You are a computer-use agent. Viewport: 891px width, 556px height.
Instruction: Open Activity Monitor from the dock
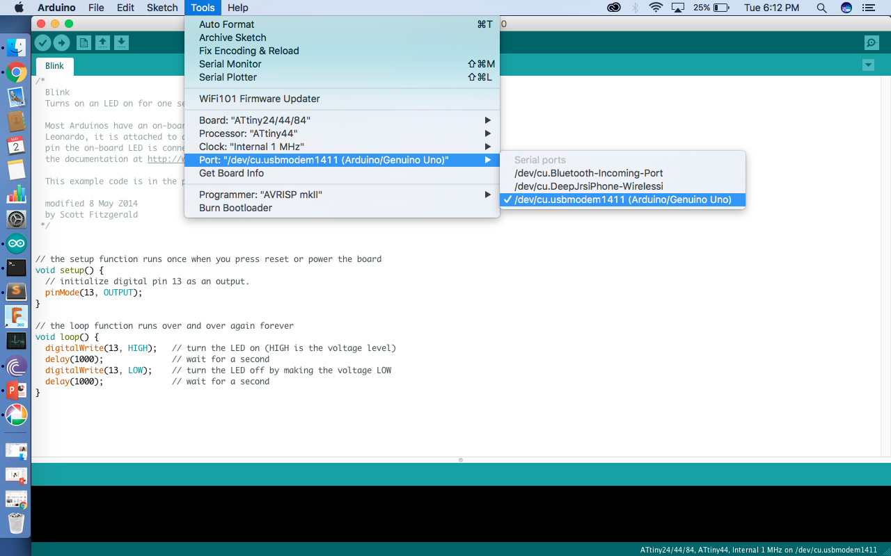click(x=16, y=341)
